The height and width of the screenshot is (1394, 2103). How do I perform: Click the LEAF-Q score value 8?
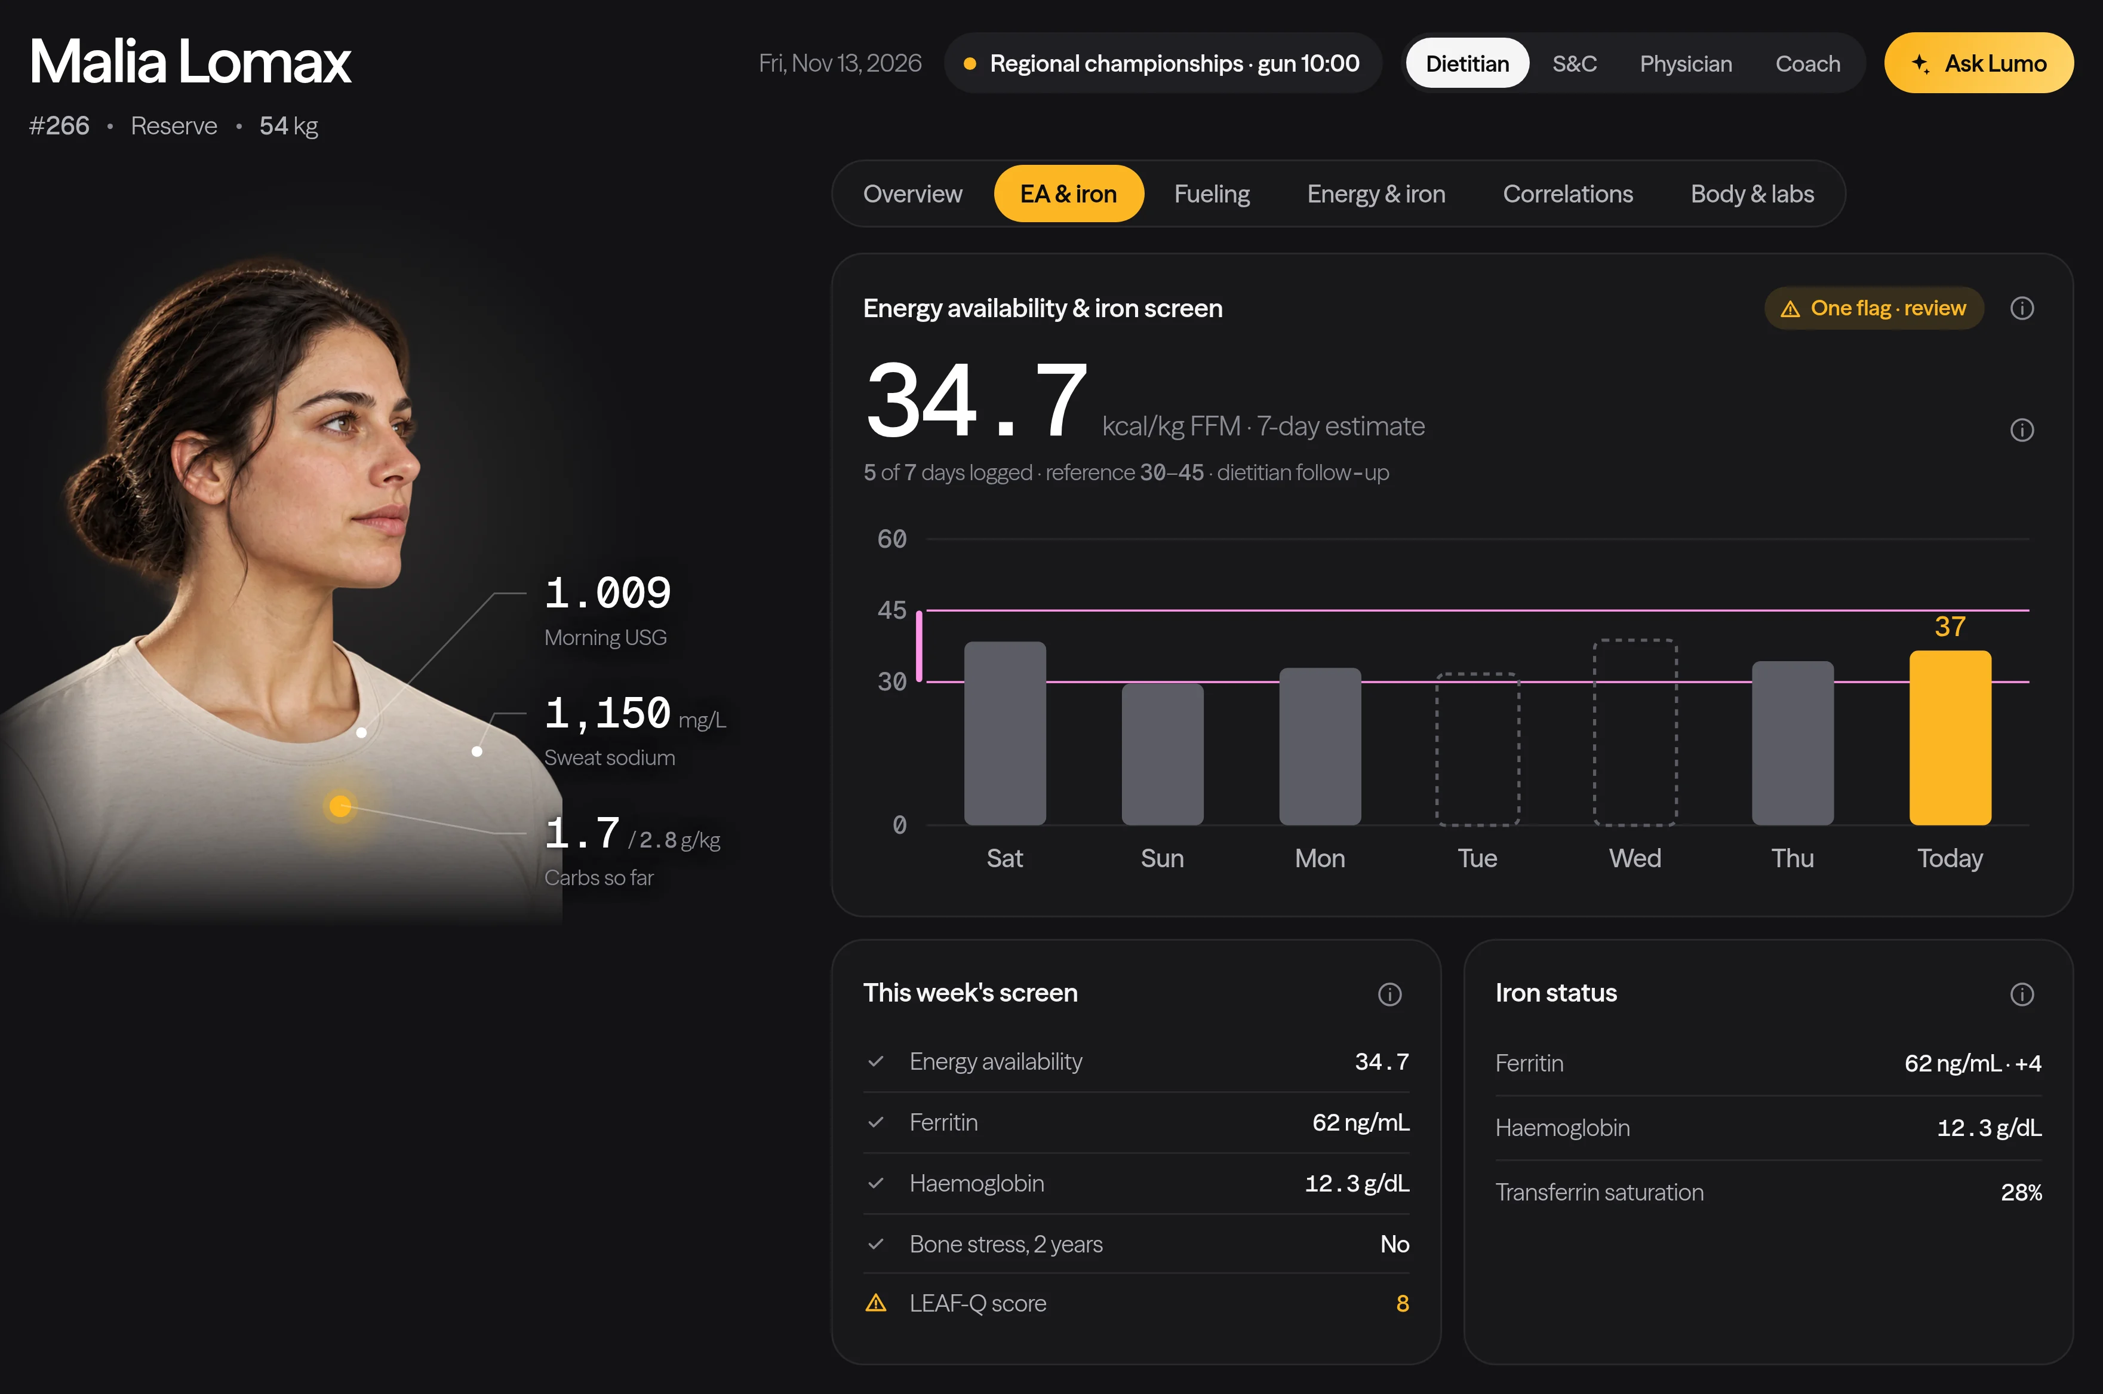1402,1303
